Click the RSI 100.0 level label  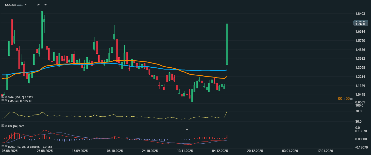pos(359,106)
